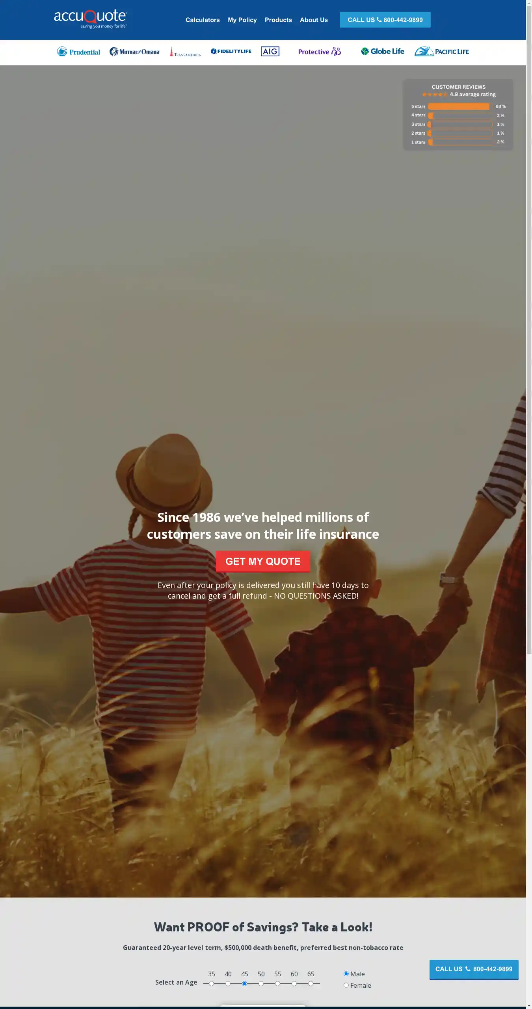Click the Pacific Life logo

[442, 52]
